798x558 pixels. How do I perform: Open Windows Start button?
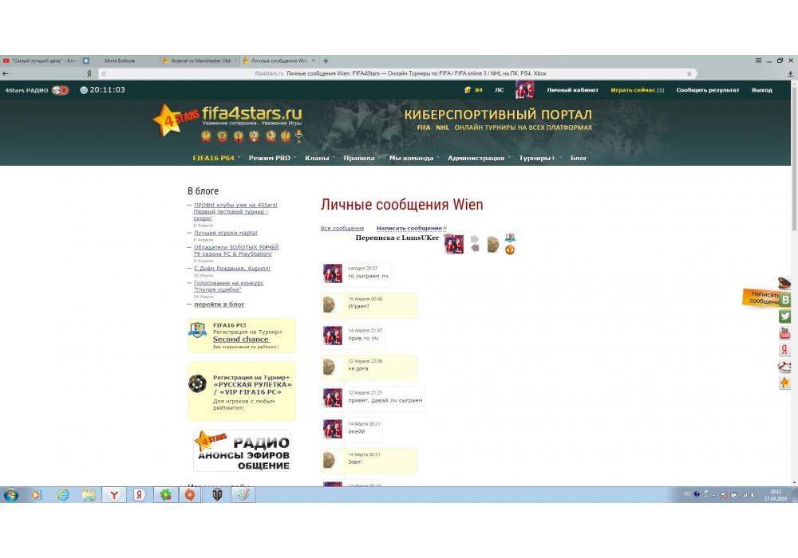(10, 494)
